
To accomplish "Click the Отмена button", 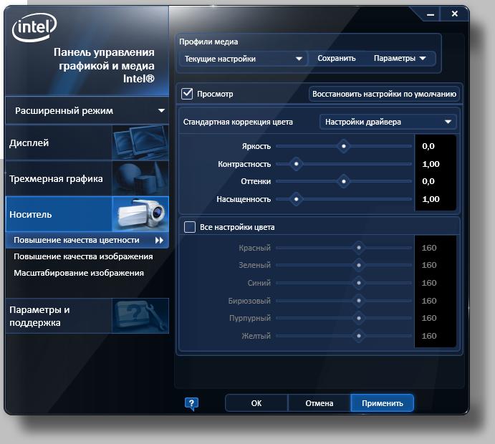I will (x=319, y=403).
